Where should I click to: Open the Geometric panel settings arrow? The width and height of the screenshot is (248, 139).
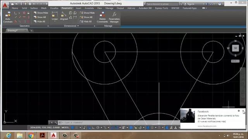point(48,26)
